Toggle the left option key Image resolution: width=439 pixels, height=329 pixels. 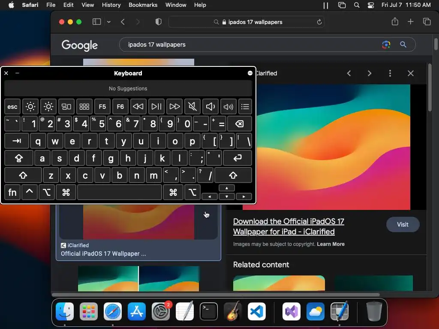(46, 192)
